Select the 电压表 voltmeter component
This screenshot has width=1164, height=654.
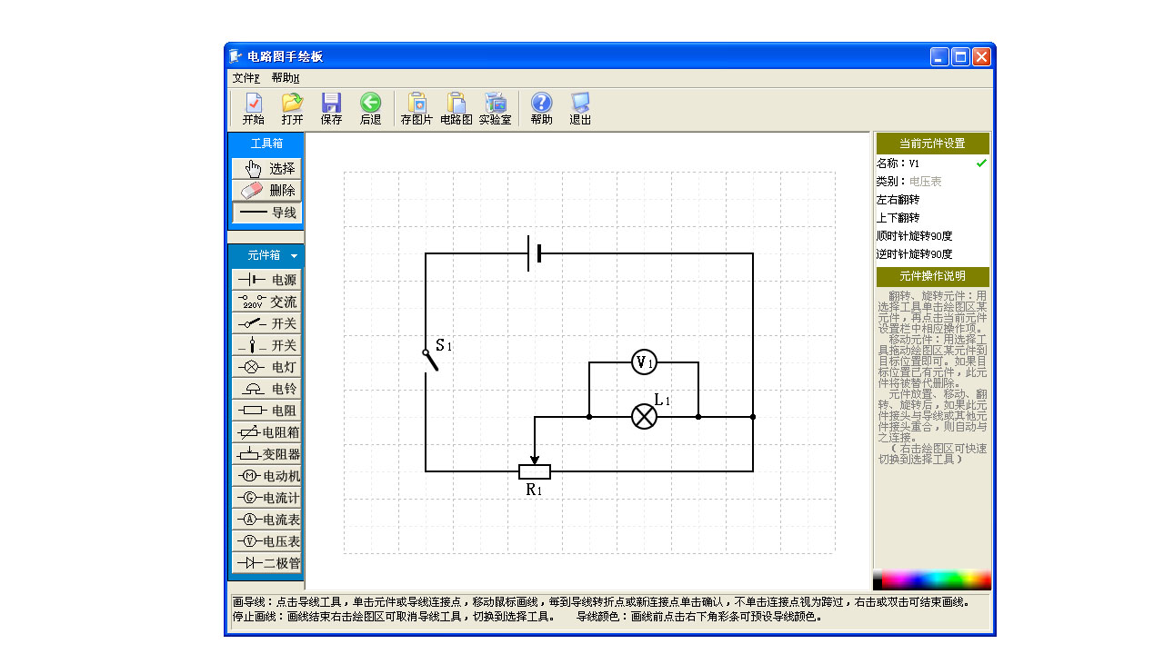(x=266, y=541)
